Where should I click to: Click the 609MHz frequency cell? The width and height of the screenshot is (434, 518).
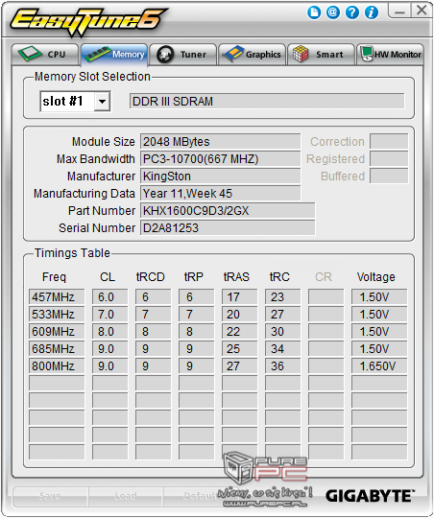click(57, 331)
